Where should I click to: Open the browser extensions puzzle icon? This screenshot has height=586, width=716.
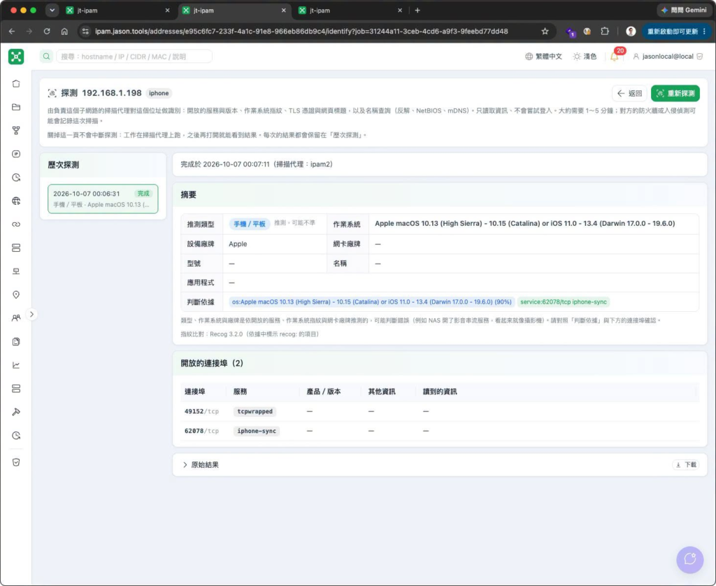coord(605,31)
